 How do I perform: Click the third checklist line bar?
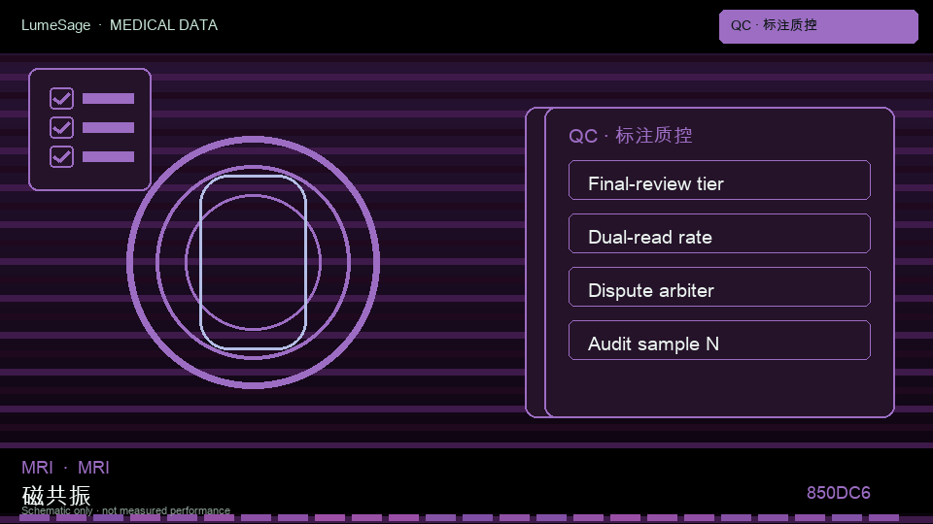pyautogui.click(x=108, y=157)
